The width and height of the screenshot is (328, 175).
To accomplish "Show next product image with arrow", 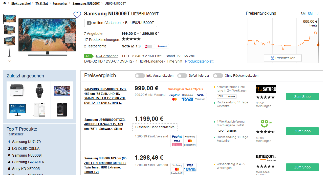I will coord(70,38).
